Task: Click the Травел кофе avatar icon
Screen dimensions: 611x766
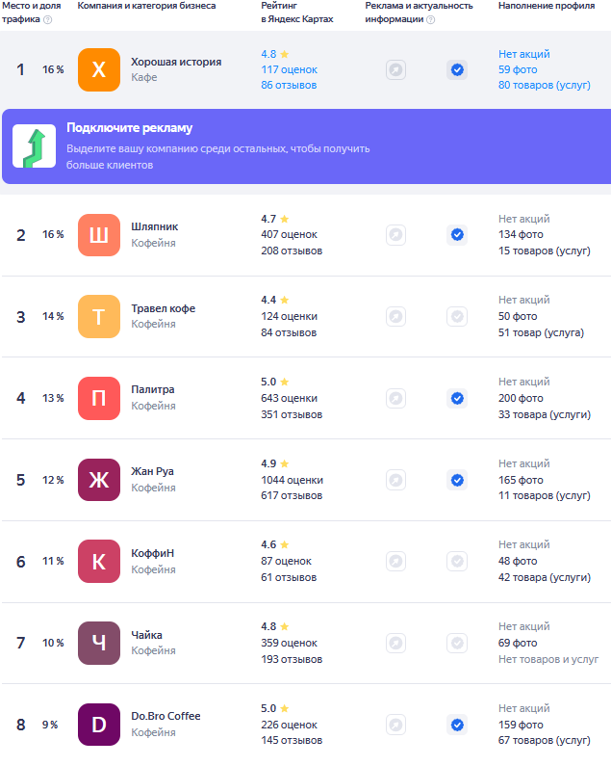Action: point(99,316)
